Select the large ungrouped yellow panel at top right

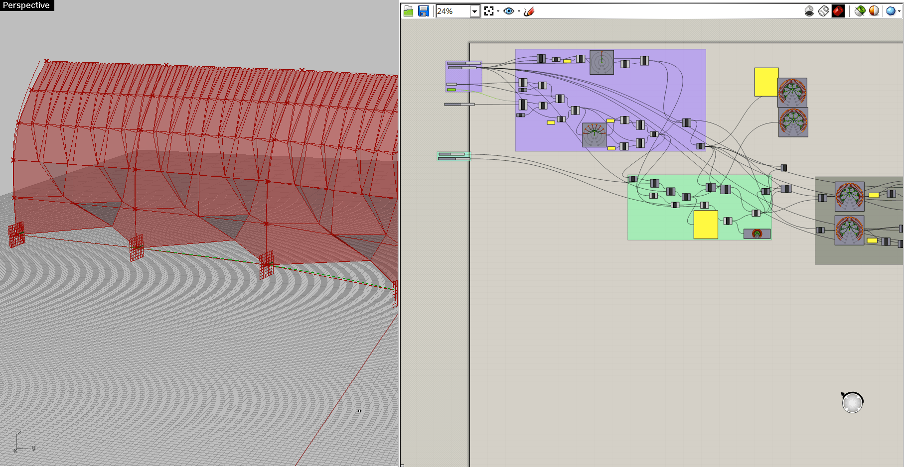[766, 82]
